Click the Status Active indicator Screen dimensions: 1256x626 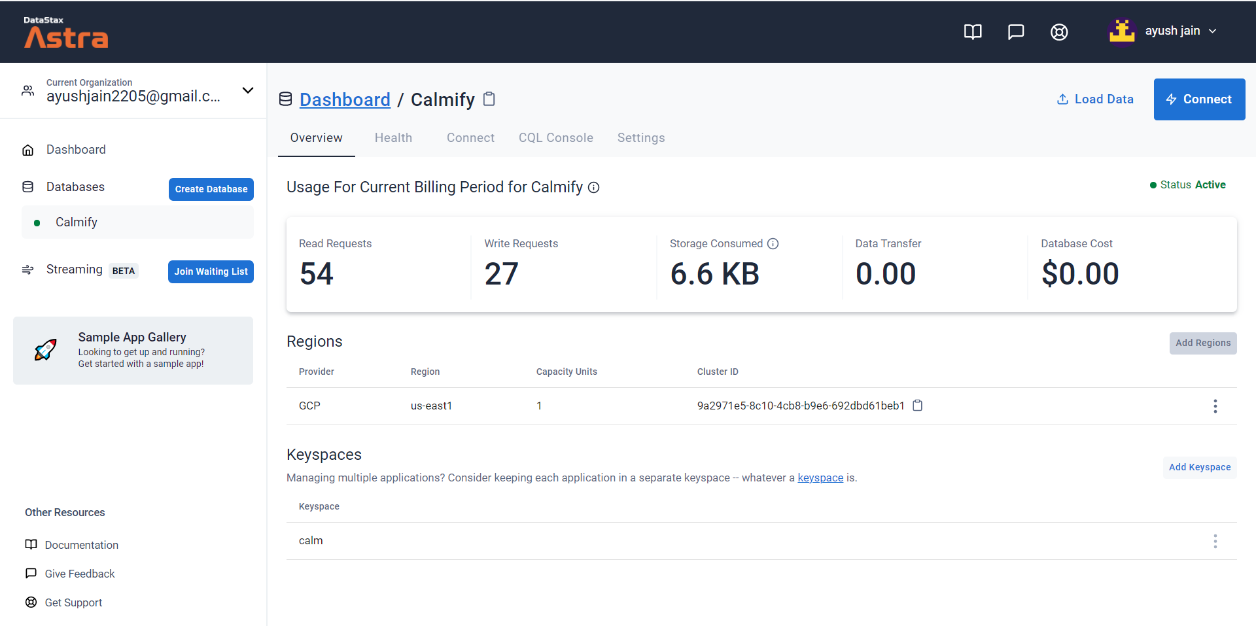[x=1188, y=185]
